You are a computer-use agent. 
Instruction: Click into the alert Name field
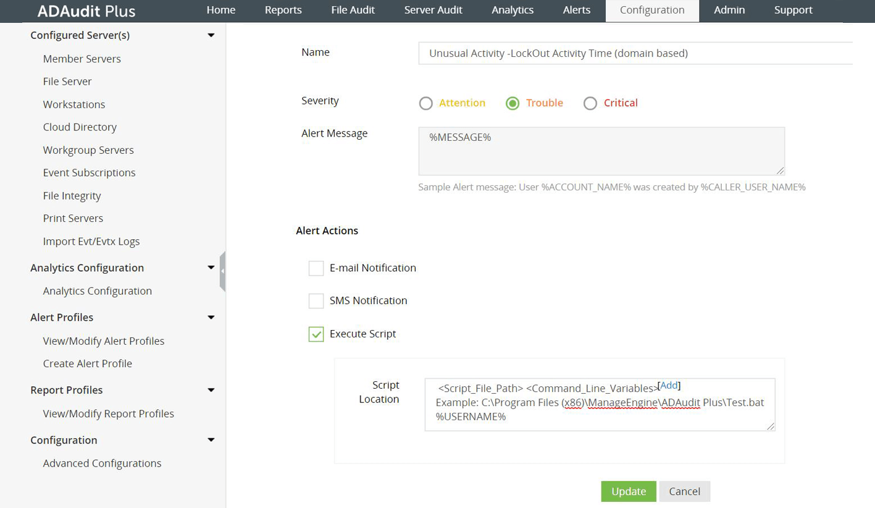(636, 53)
